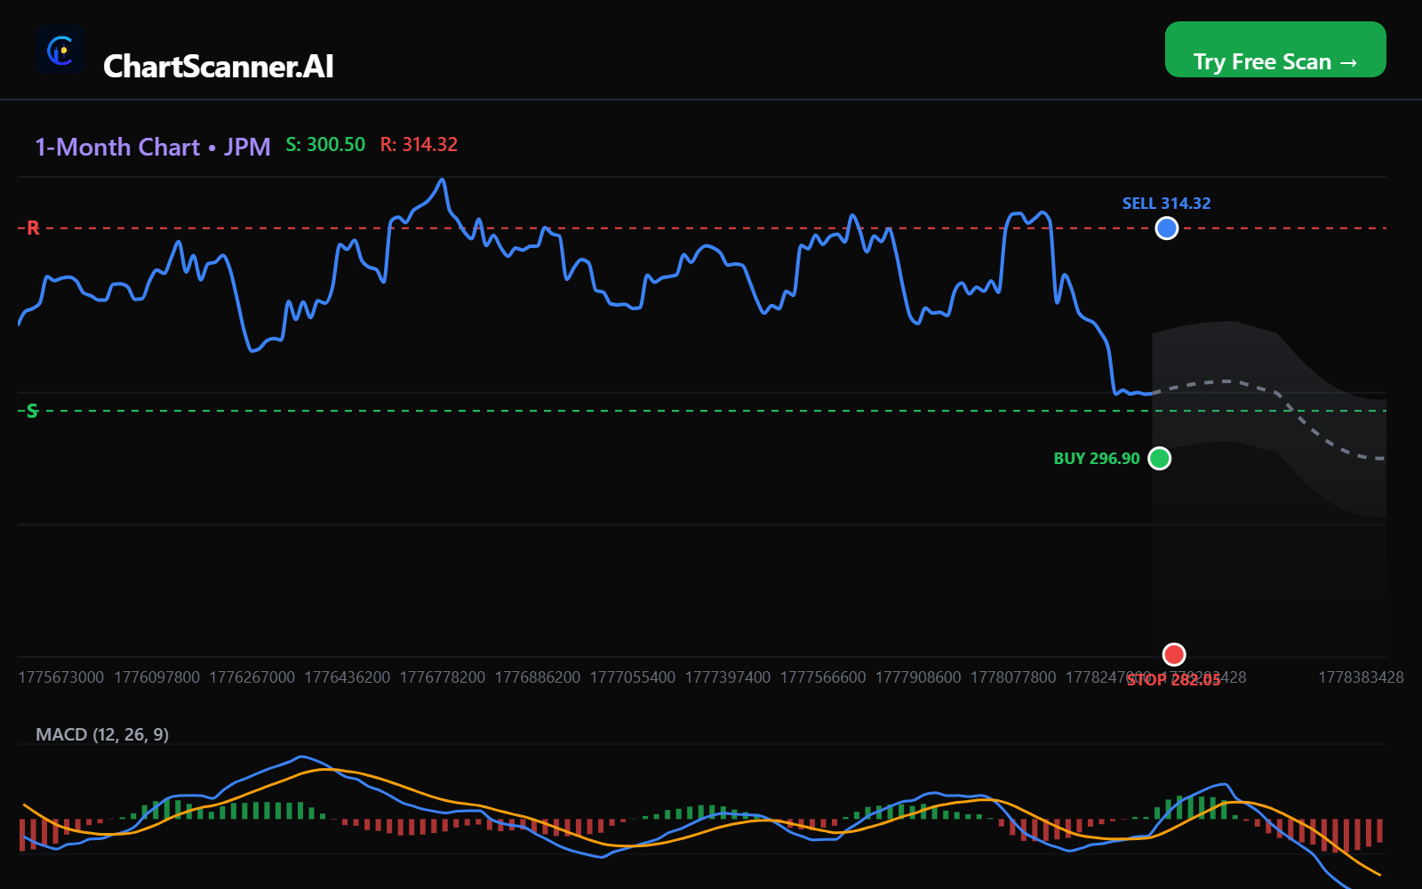
Task: Click the Try Free Scan button
Action: (x=1275, y=50)
